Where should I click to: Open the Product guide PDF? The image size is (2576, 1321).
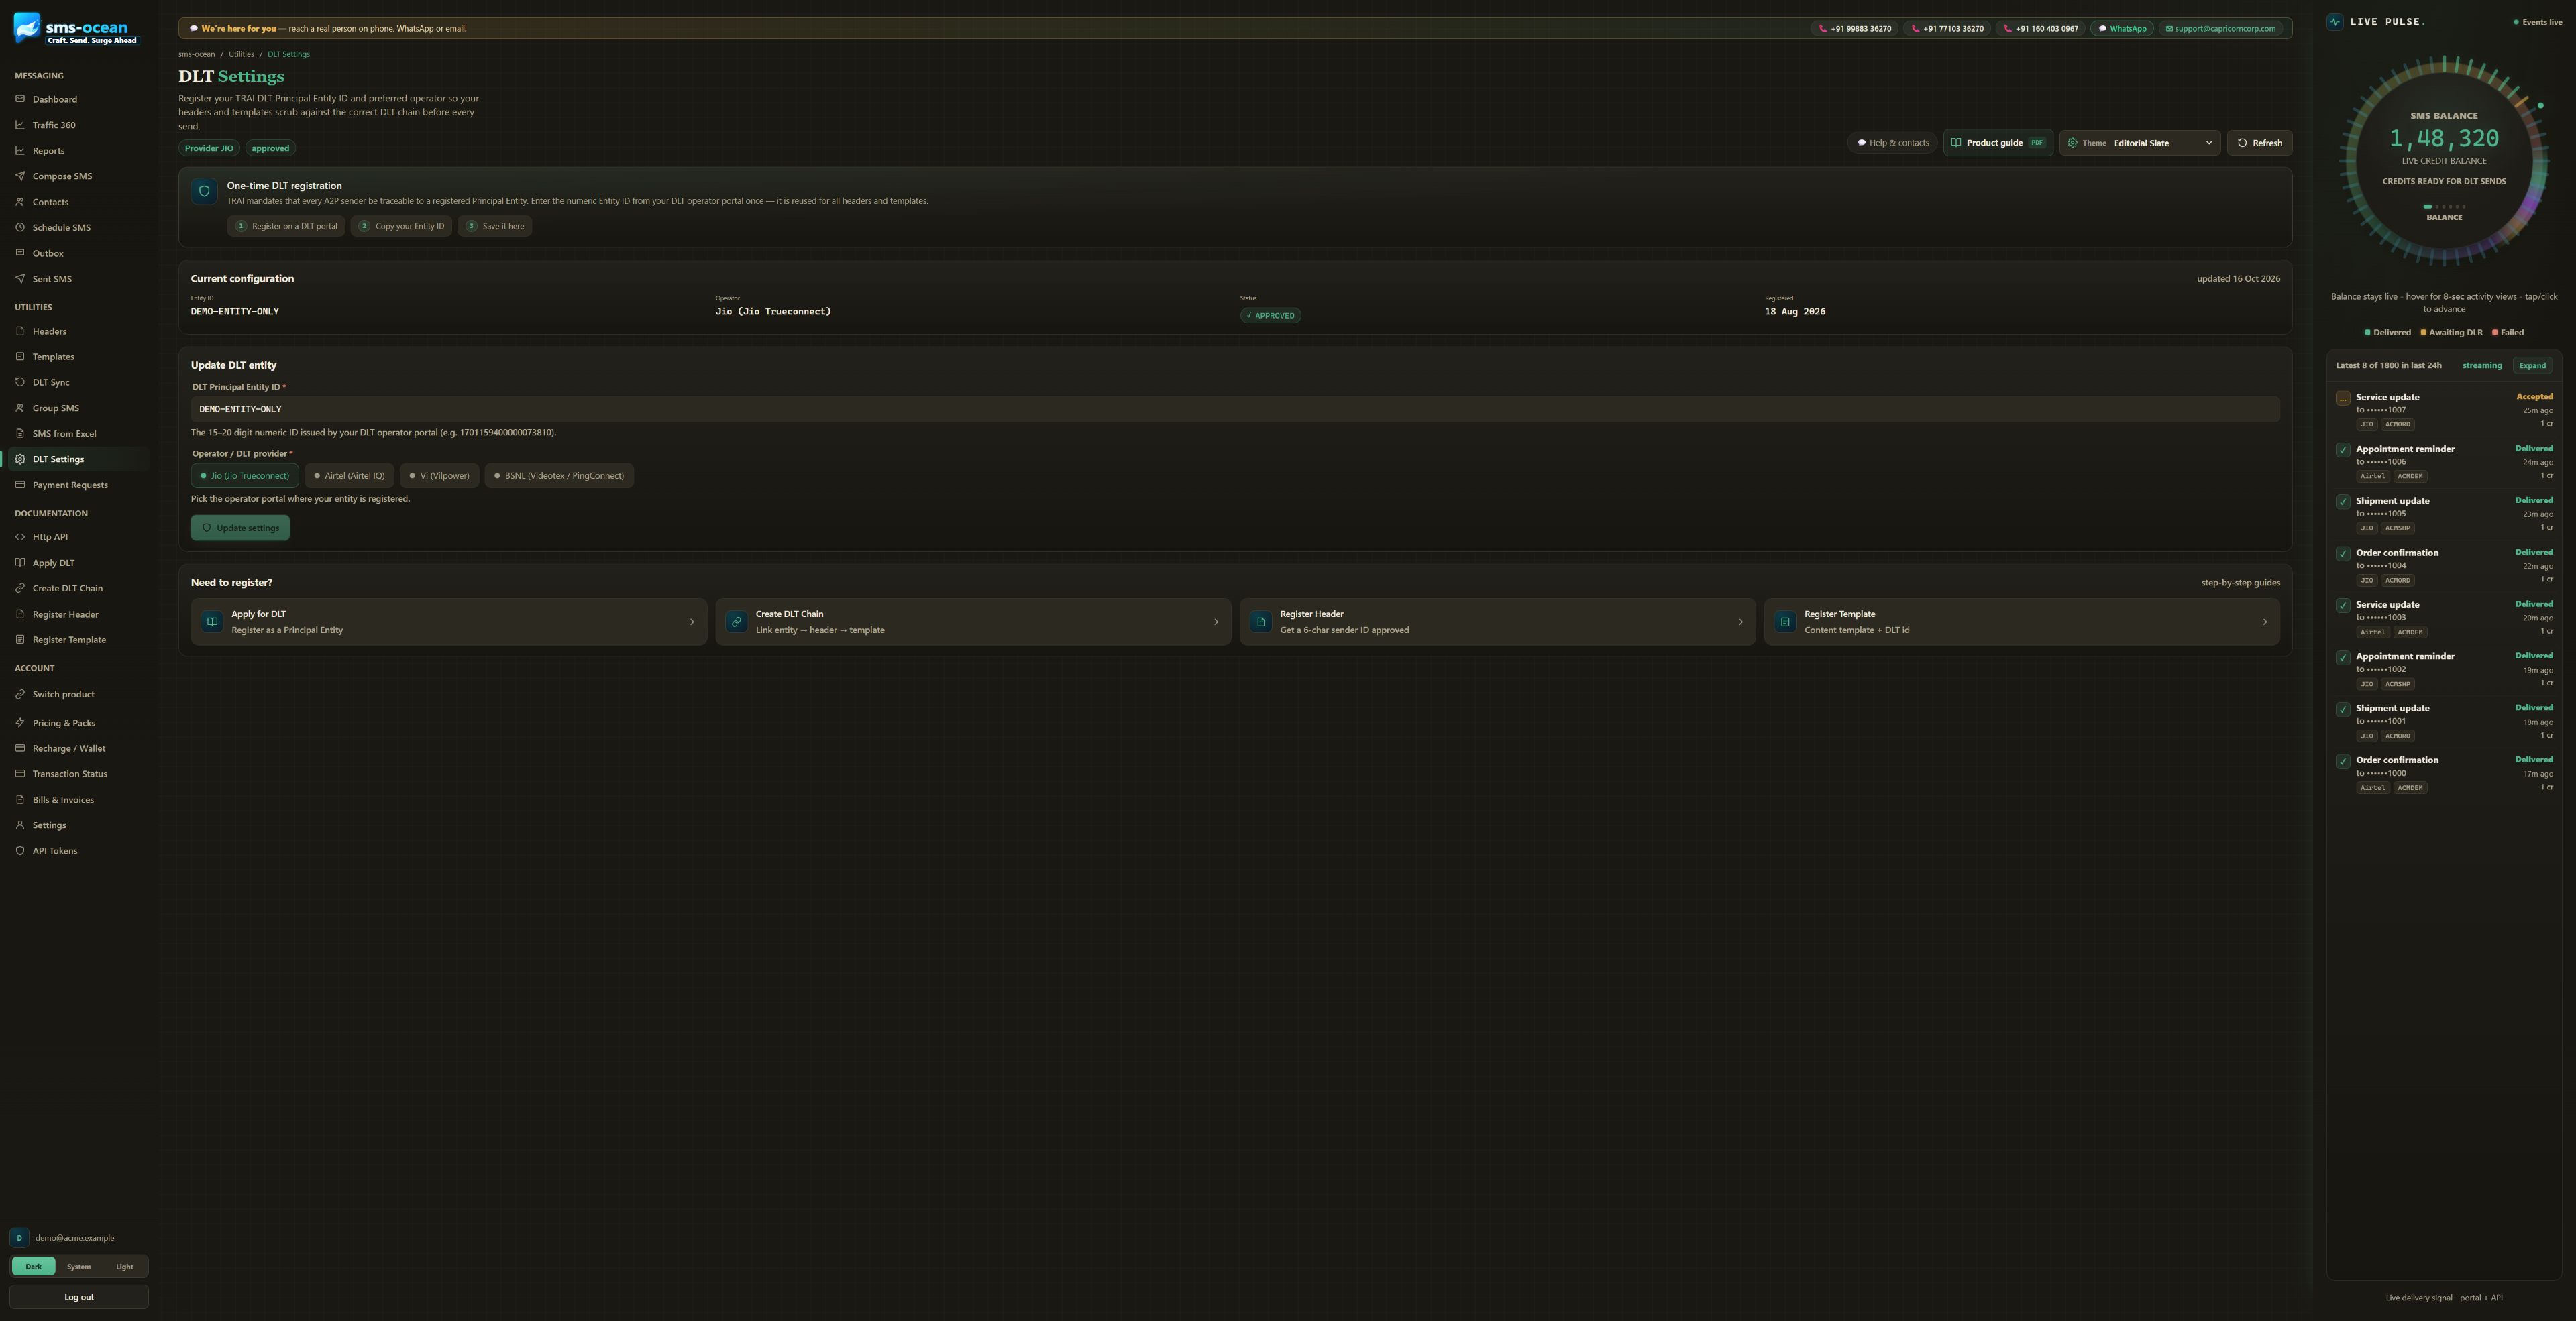[x=1998, y=143]
